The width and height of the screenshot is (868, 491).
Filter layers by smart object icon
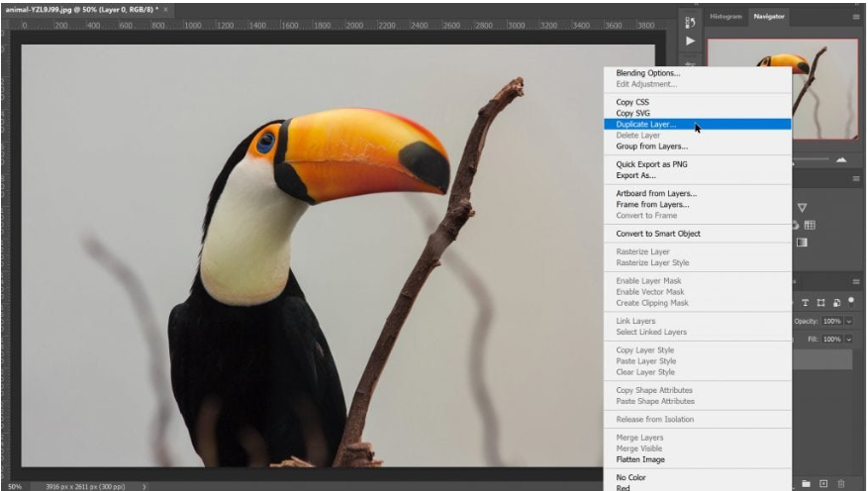pyautogui.click(x=836, y=303)
